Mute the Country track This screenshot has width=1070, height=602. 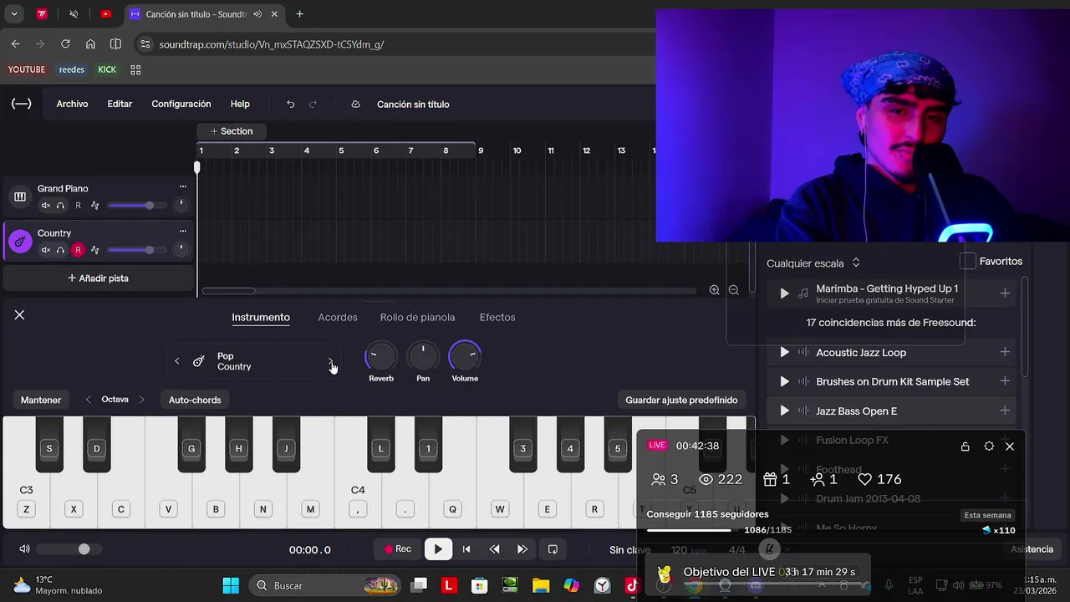tap(46, 250)
